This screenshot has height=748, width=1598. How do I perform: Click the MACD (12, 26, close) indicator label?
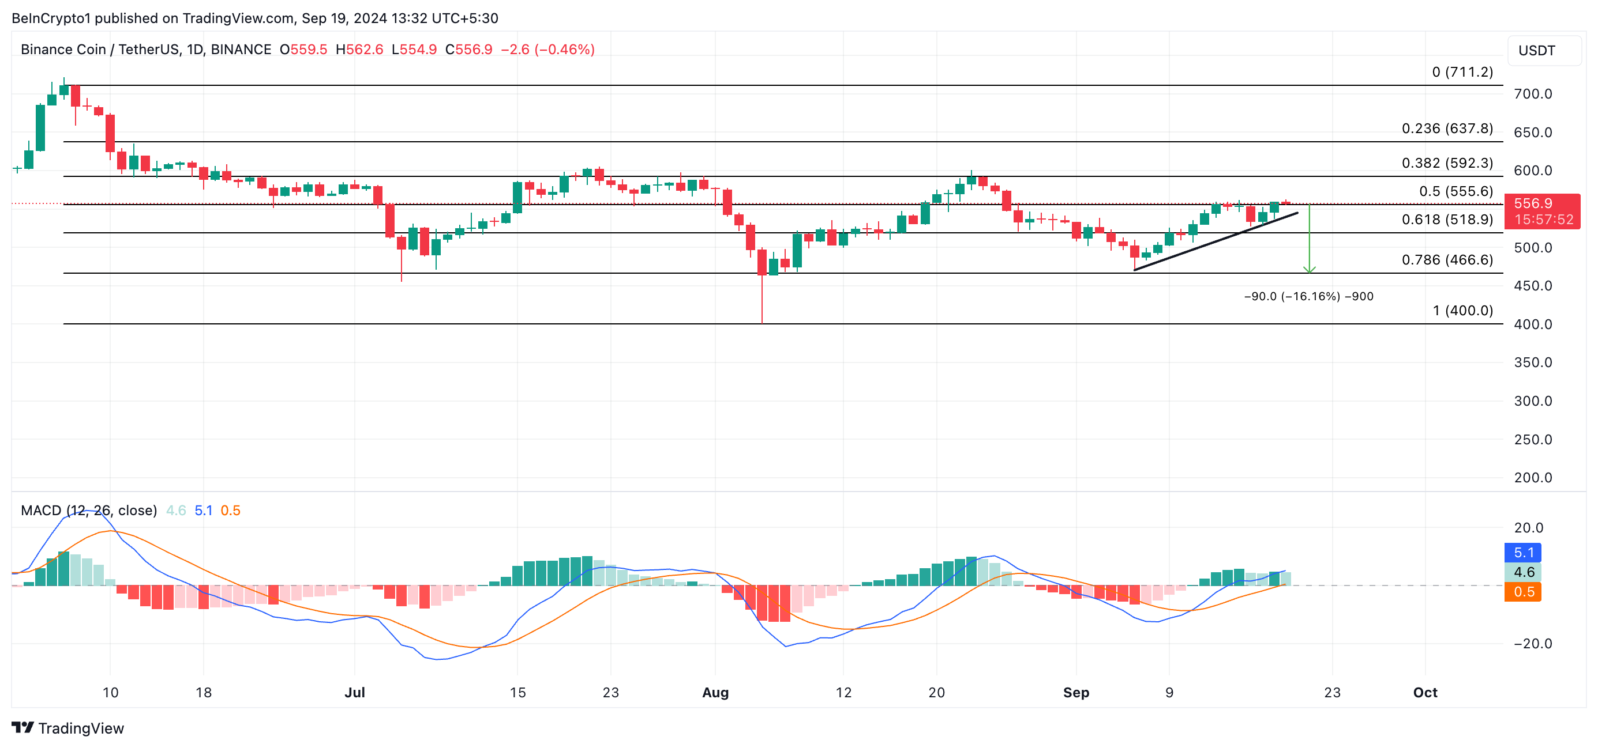tap(89, 510)
